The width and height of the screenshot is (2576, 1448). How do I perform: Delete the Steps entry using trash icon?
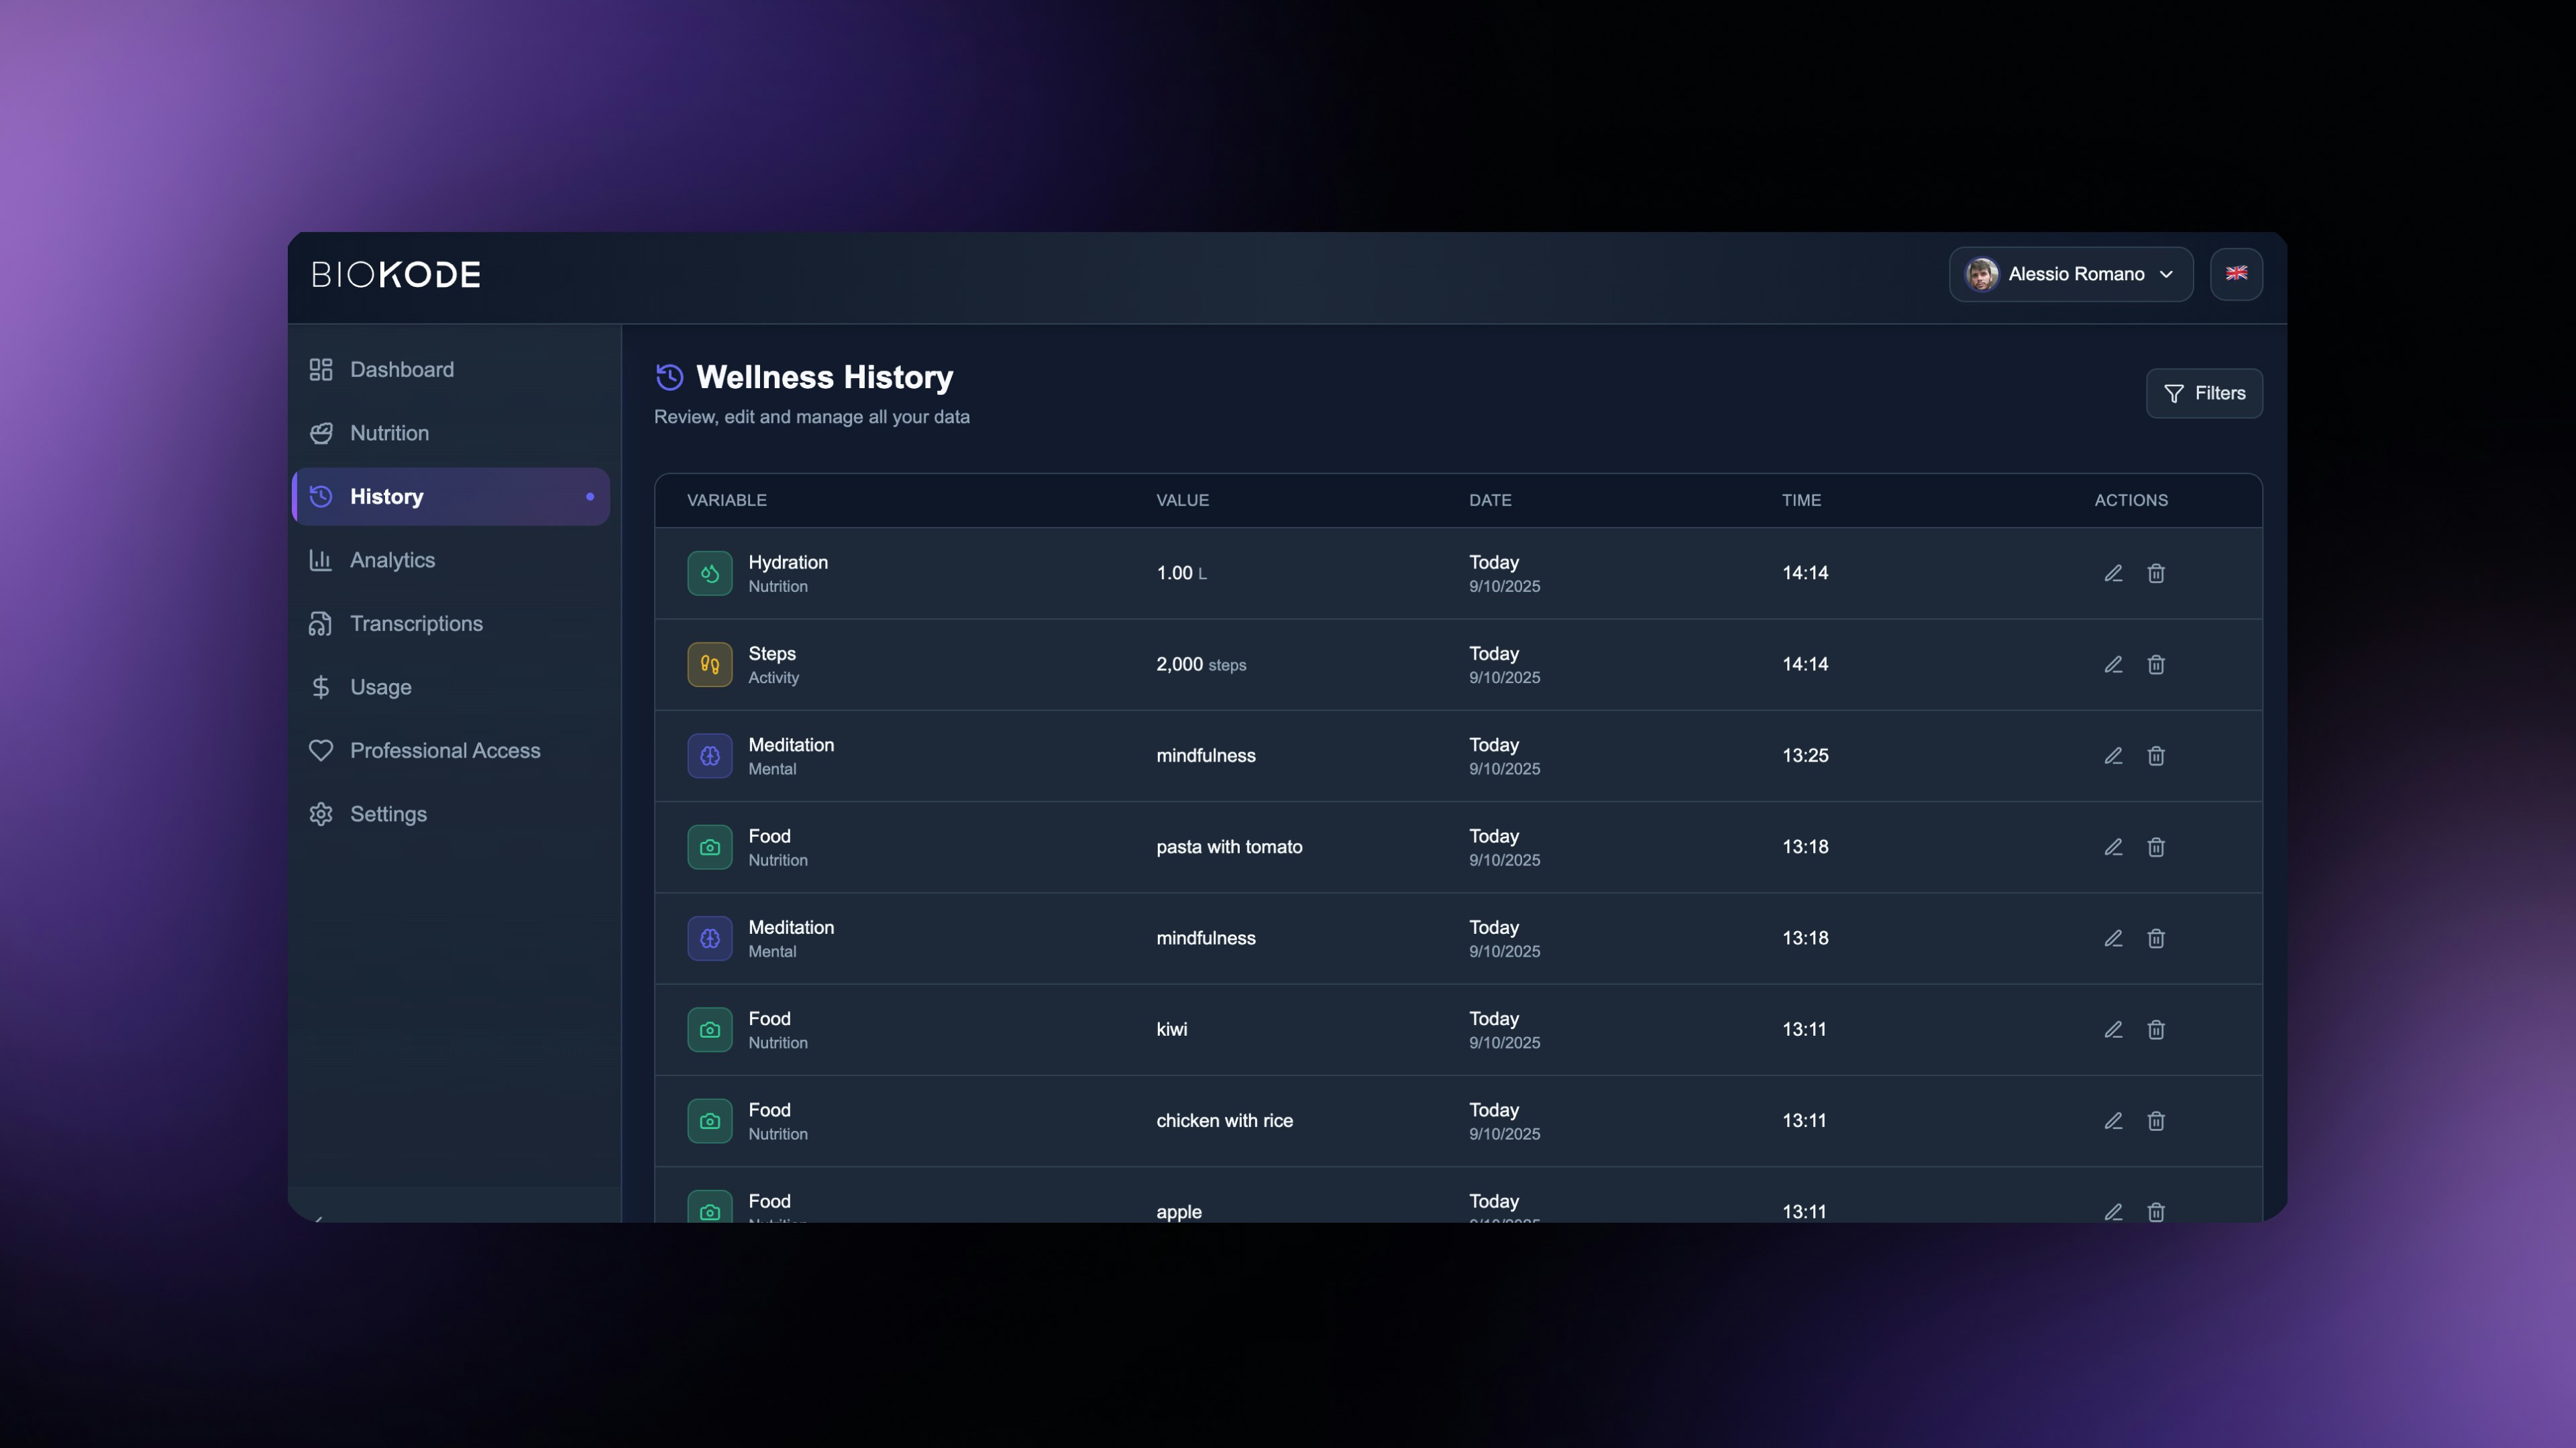coord(2155,664)
